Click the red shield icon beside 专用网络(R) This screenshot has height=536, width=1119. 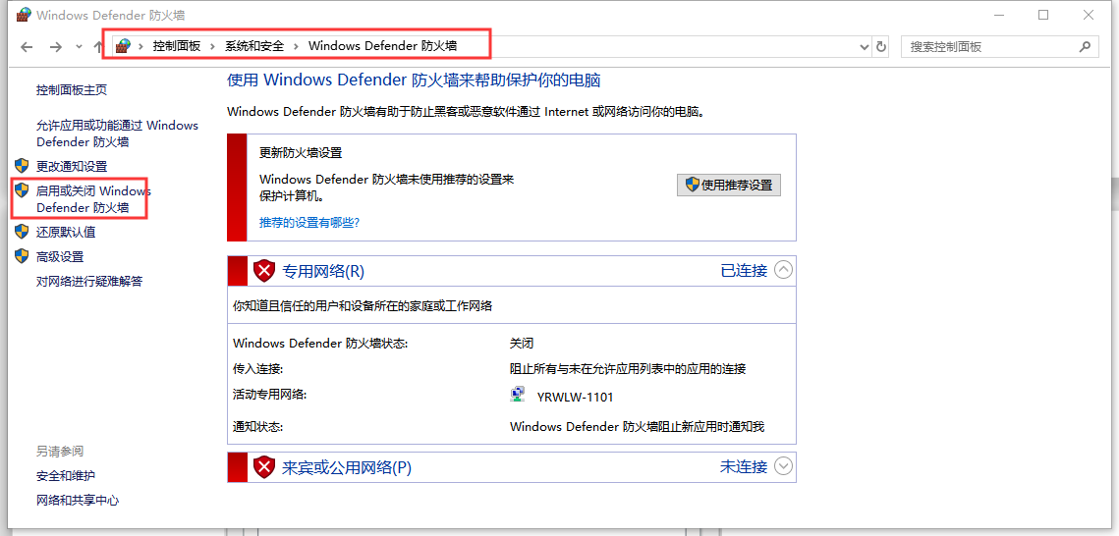click(x=264, y=271)
